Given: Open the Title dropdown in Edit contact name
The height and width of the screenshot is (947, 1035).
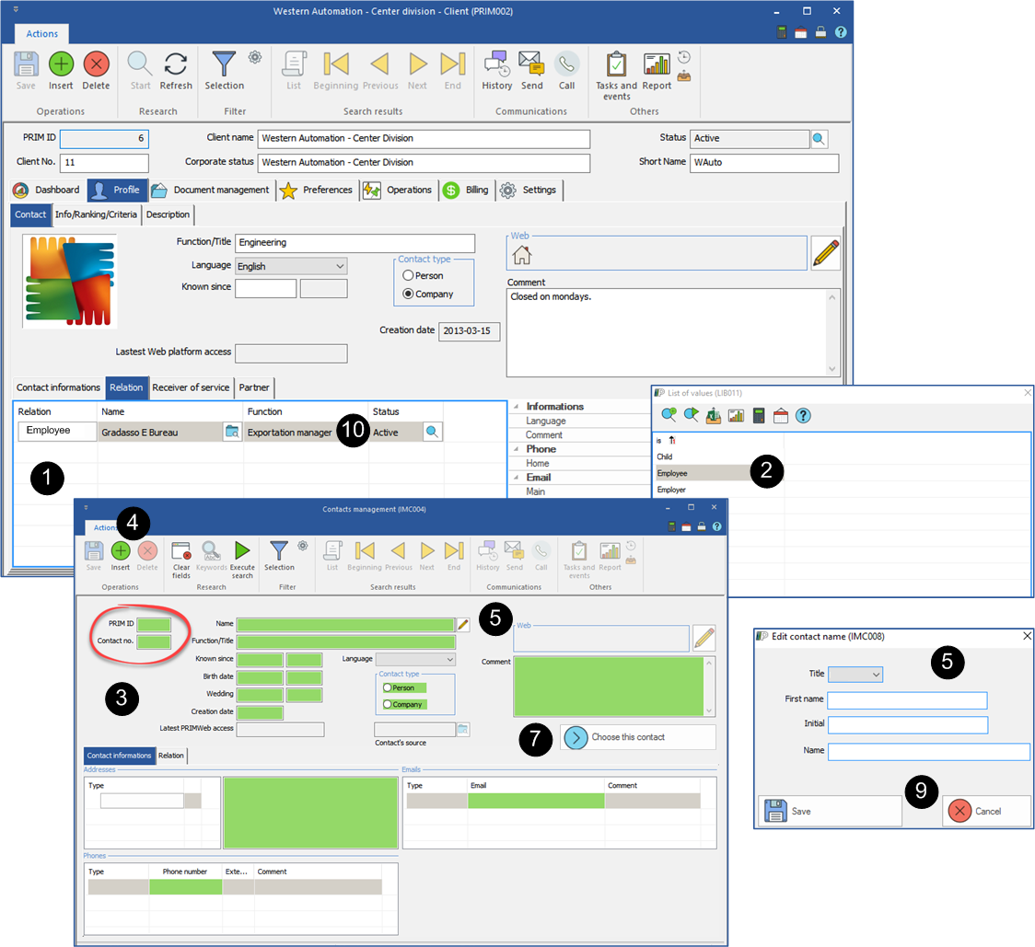Looking at the screenshot, I should (x=855, y=675).
